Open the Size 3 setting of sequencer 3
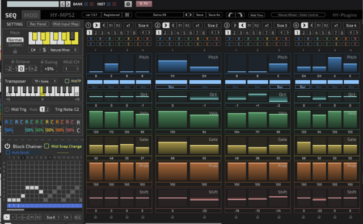Image resolution: width=363 pixels, height=224 pixels. (282, 25)
